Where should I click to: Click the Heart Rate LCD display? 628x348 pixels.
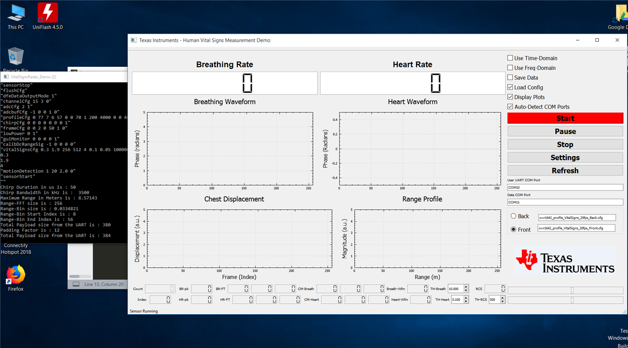tap(413, 83)
